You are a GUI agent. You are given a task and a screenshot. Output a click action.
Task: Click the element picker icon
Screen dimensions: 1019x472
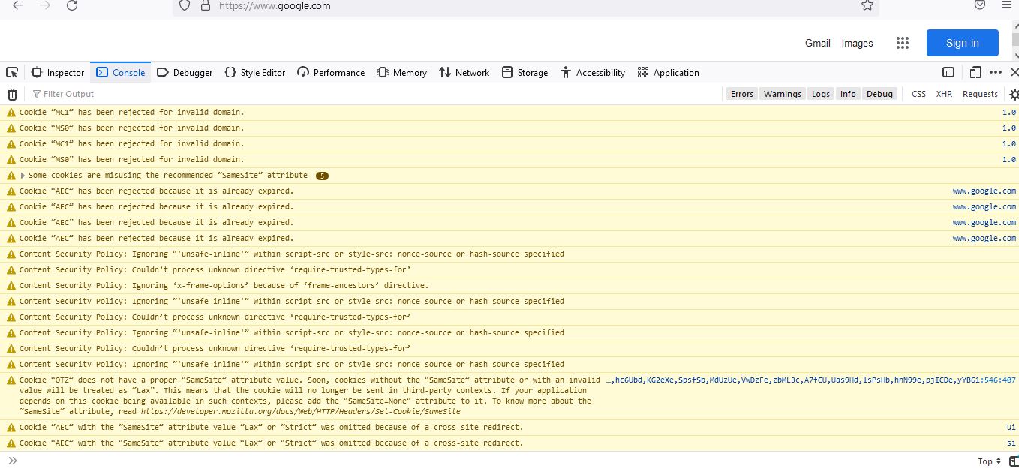[x=12, y=73]
